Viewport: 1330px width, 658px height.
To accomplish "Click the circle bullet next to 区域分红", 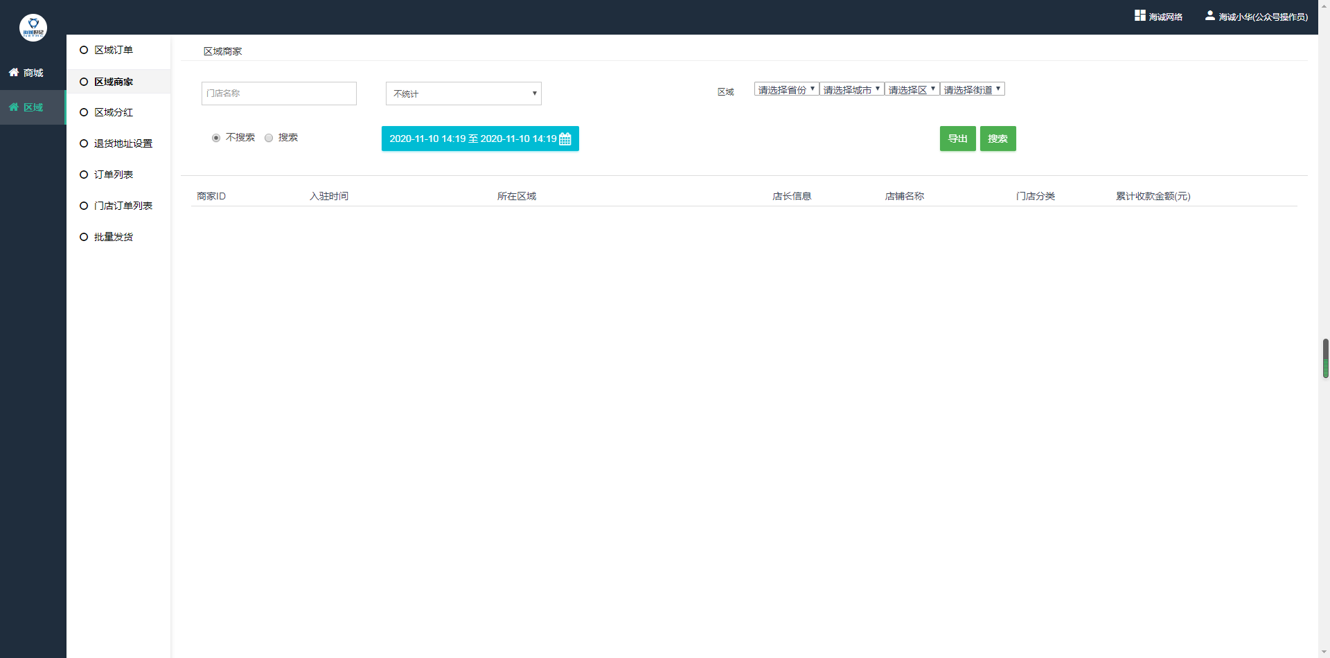I will pos(84,112).
